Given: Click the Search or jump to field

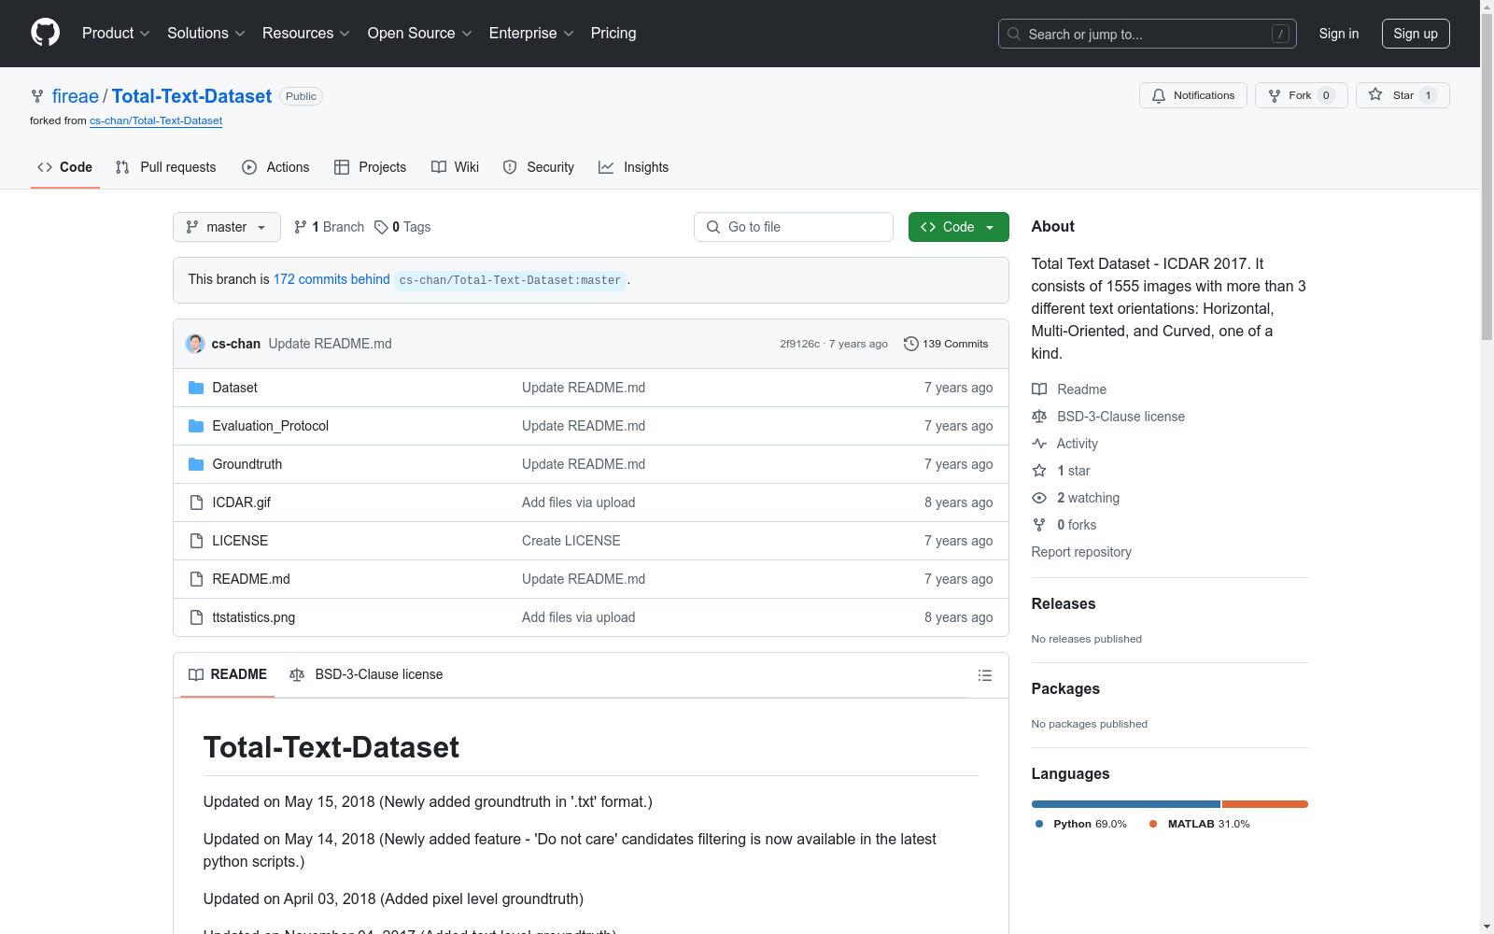Looking at the screenshot, I should click(1147, 34).
